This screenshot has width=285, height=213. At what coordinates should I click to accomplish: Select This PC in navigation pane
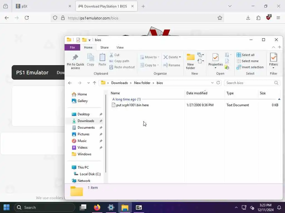coord(83,168)
